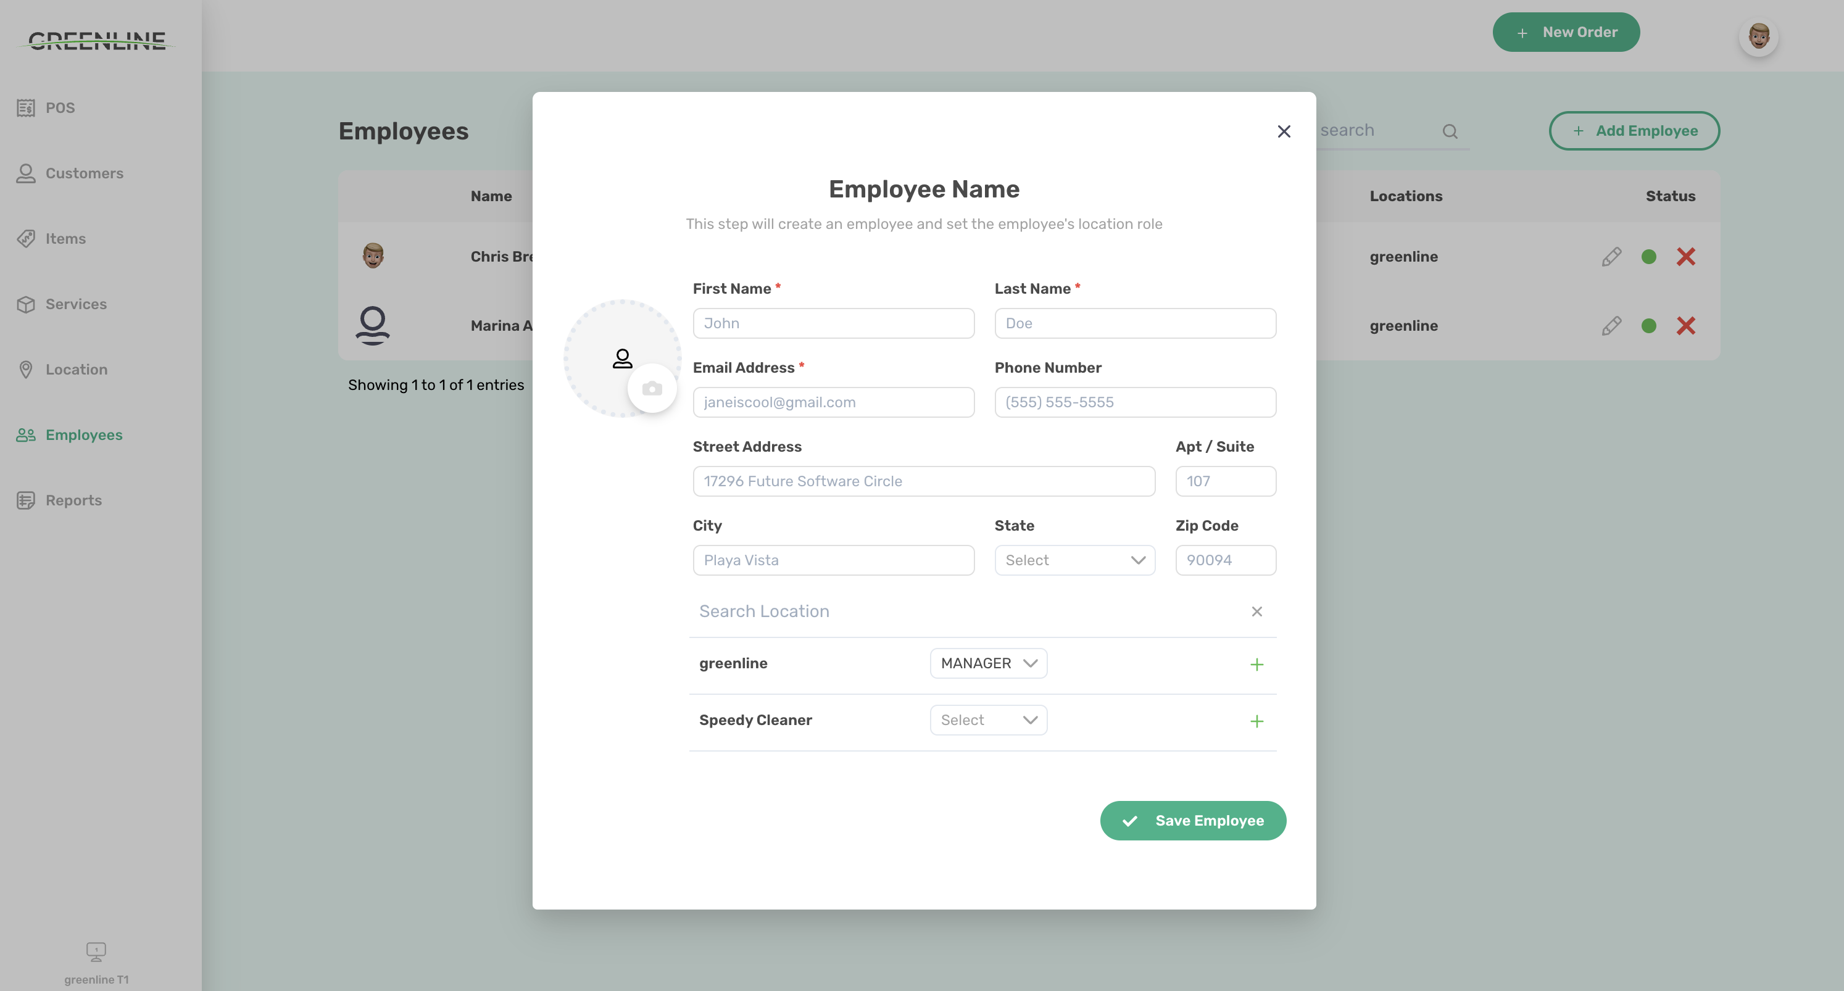Screen dimensions: 1844x991
Task: Toggle the green status dot on Chris's row
Action: tap(1648, 256)
